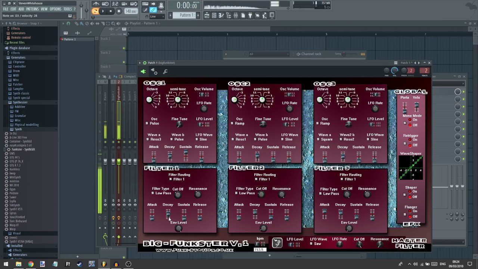The image size is (478, 269).
Task: Open the EDIT menu
Action: coord(13,9)
